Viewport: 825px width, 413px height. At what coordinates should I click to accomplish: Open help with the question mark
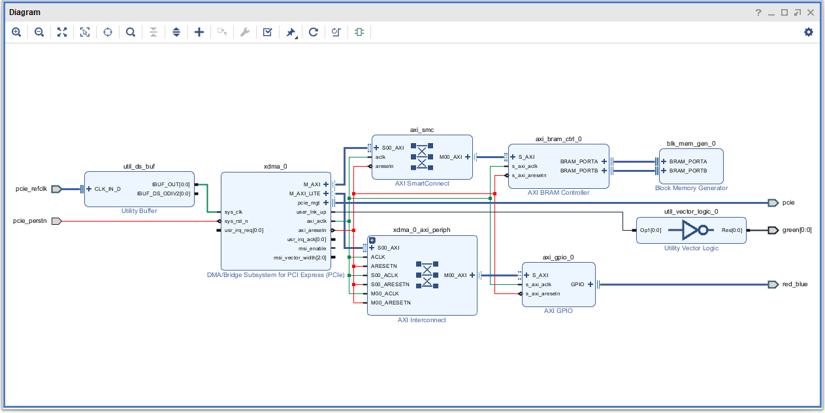tap(758, 12)
